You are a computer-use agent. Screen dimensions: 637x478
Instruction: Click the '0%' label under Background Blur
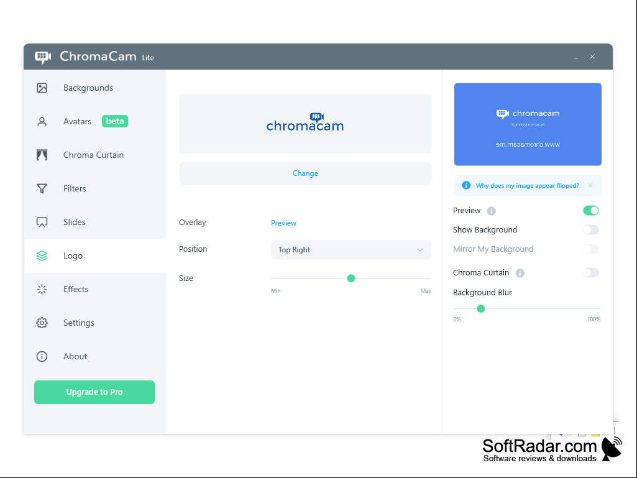click(x=457, y=319)
